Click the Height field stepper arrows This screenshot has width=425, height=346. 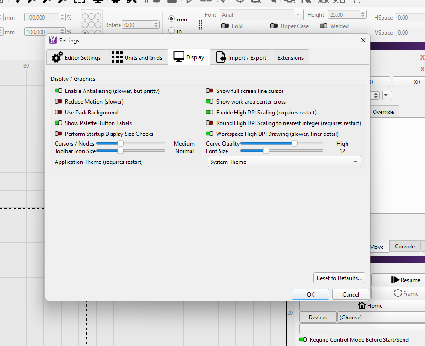click(x=363, y=14)
